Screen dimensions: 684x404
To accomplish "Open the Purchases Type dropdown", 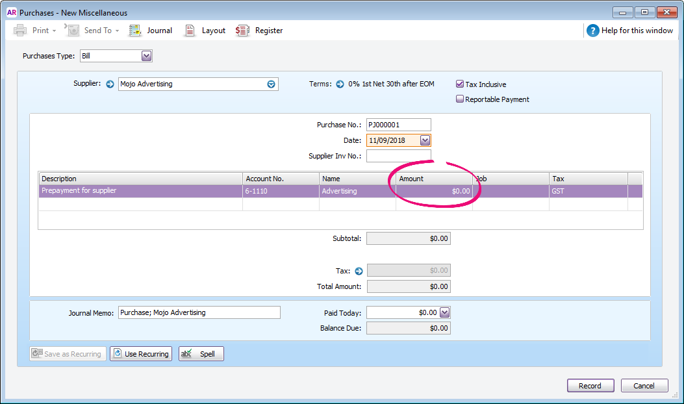I will pyautogui.click(x=146, y=55).
